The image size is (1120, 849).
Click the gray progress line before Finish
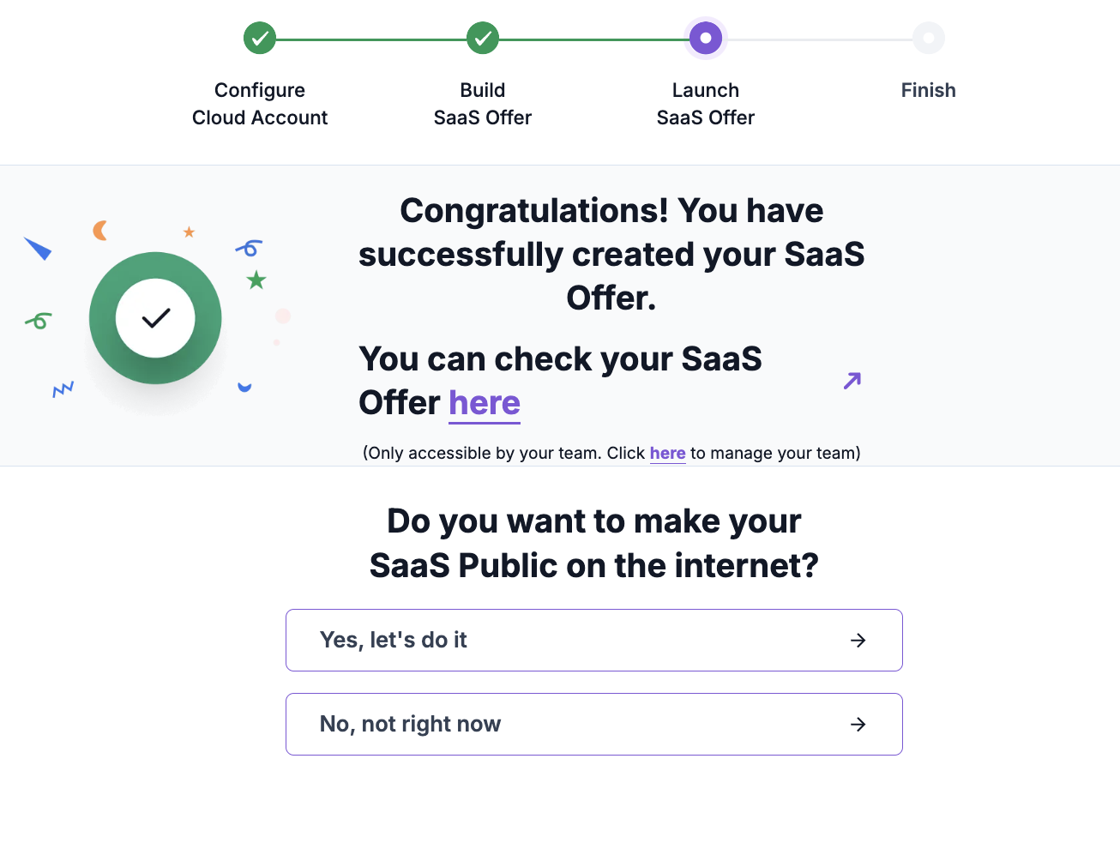pos(819,39)
